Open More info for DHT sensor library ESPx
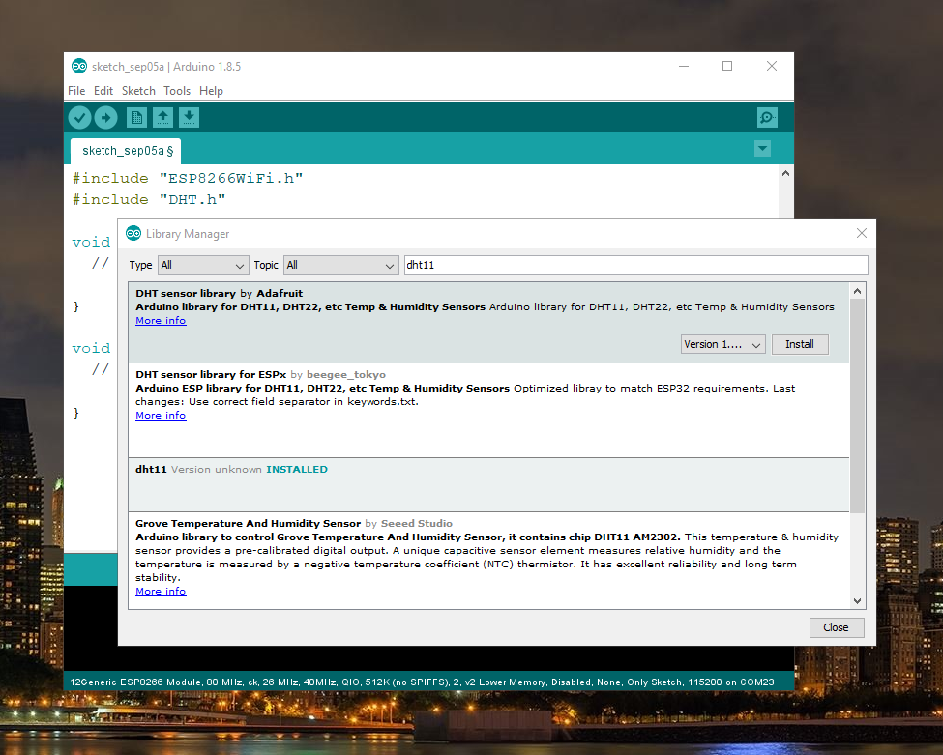The height and width of the screenshot is (755, 943). coord(161,416)
